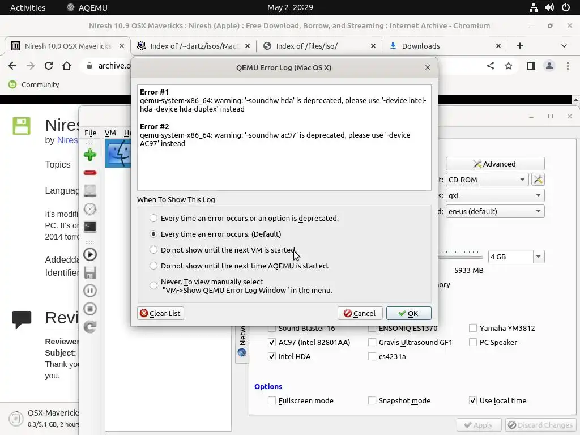Open Advanced settings button
This screenshot has height=435, width=580.
tap(495, 164)
